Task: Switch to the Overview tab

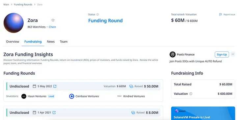Action: (13, 42)
